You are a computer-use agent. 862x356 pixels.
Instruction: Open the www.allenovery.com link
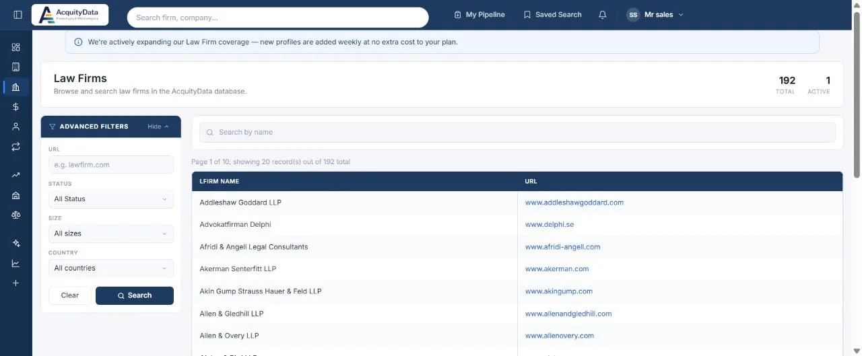(x=560, y=336)
